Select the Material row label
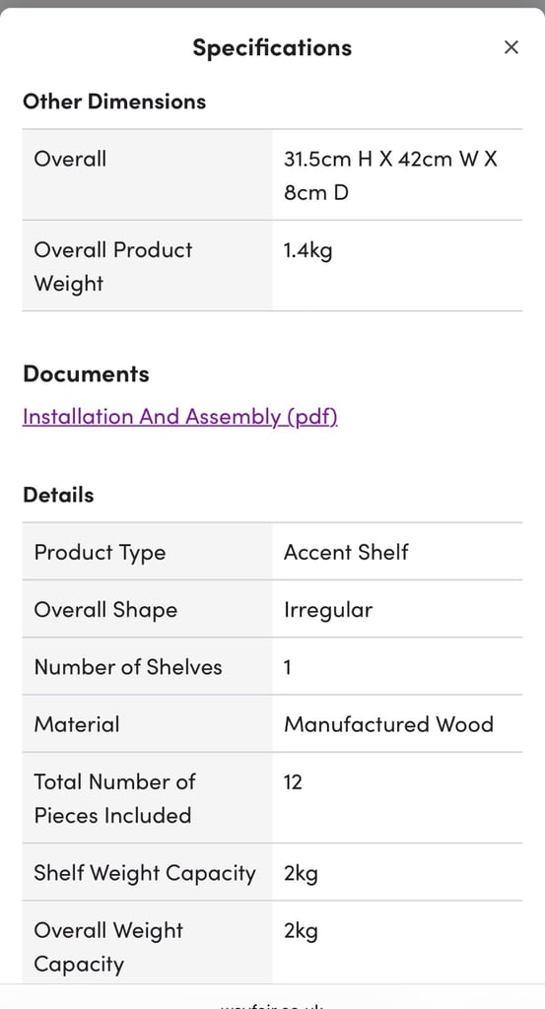The width and height of the screenshot is (545, 1009). (77, 724)
